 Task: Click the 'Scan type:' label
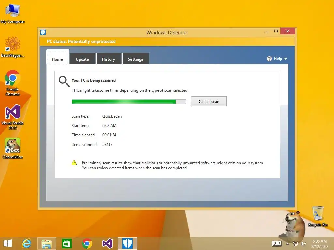81,116
